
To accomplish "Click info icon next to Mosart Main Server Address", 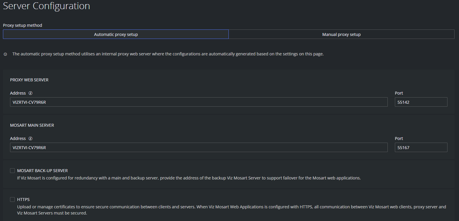I will tap(30, 138).
